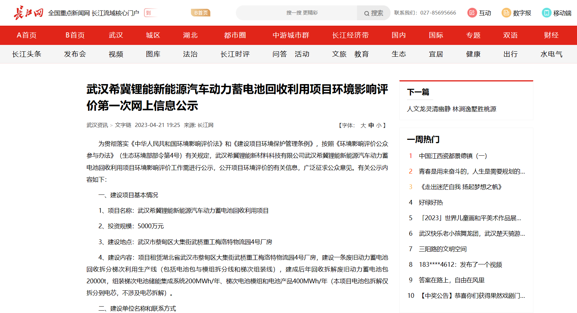Open the 长江经济带 menu item

(350, 35)
